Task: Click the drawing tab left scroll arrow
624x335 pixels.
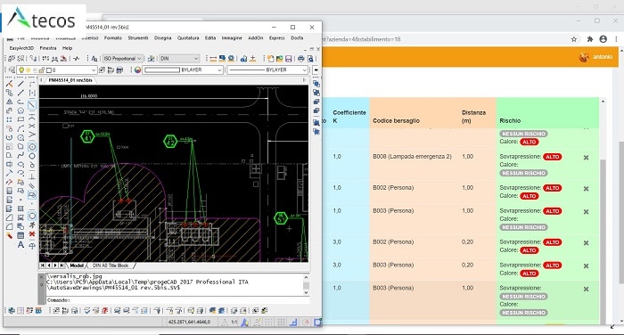Action: pyautogui.click(x=41, y=80)
